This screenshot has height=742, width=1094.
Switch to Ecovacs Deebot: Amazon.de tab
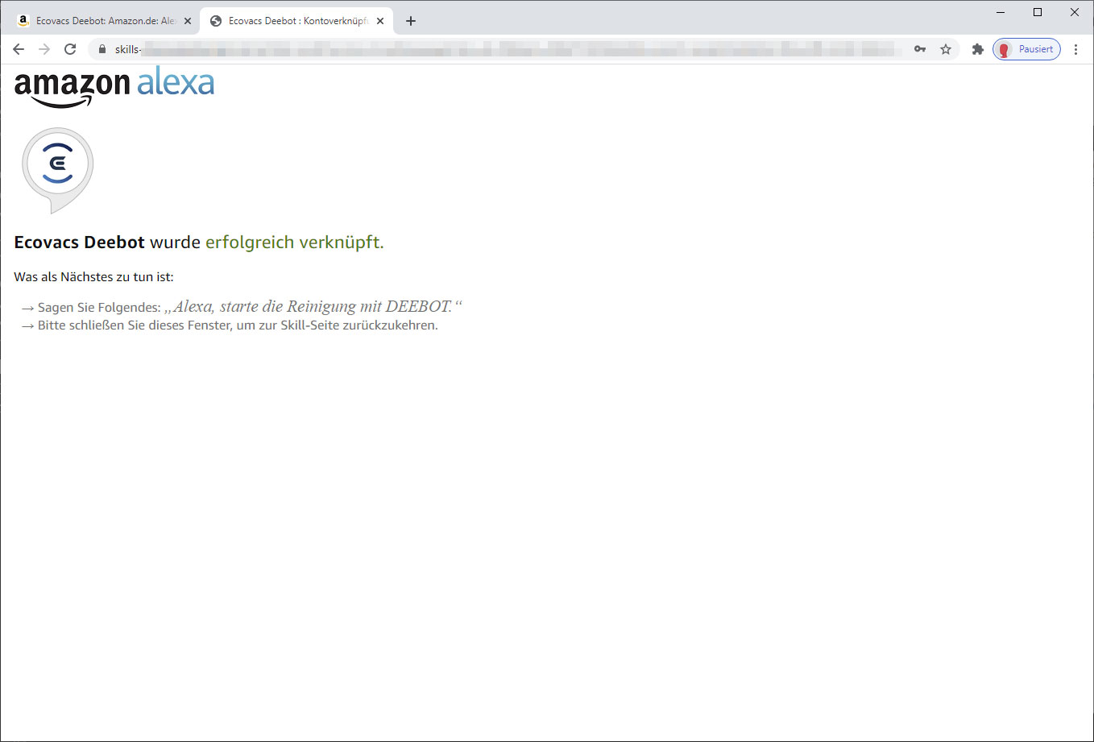102,21
